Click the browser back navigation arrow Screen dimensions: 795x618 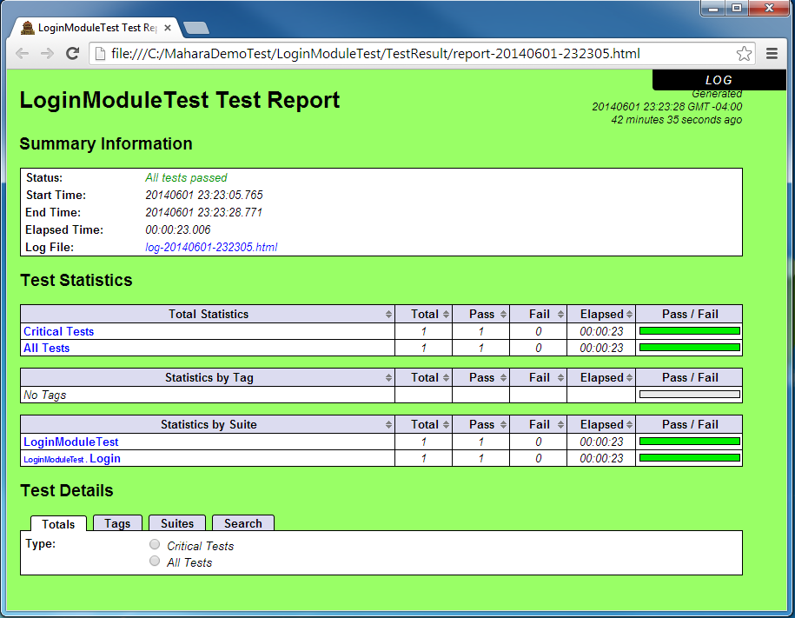(x=22, y=53)
